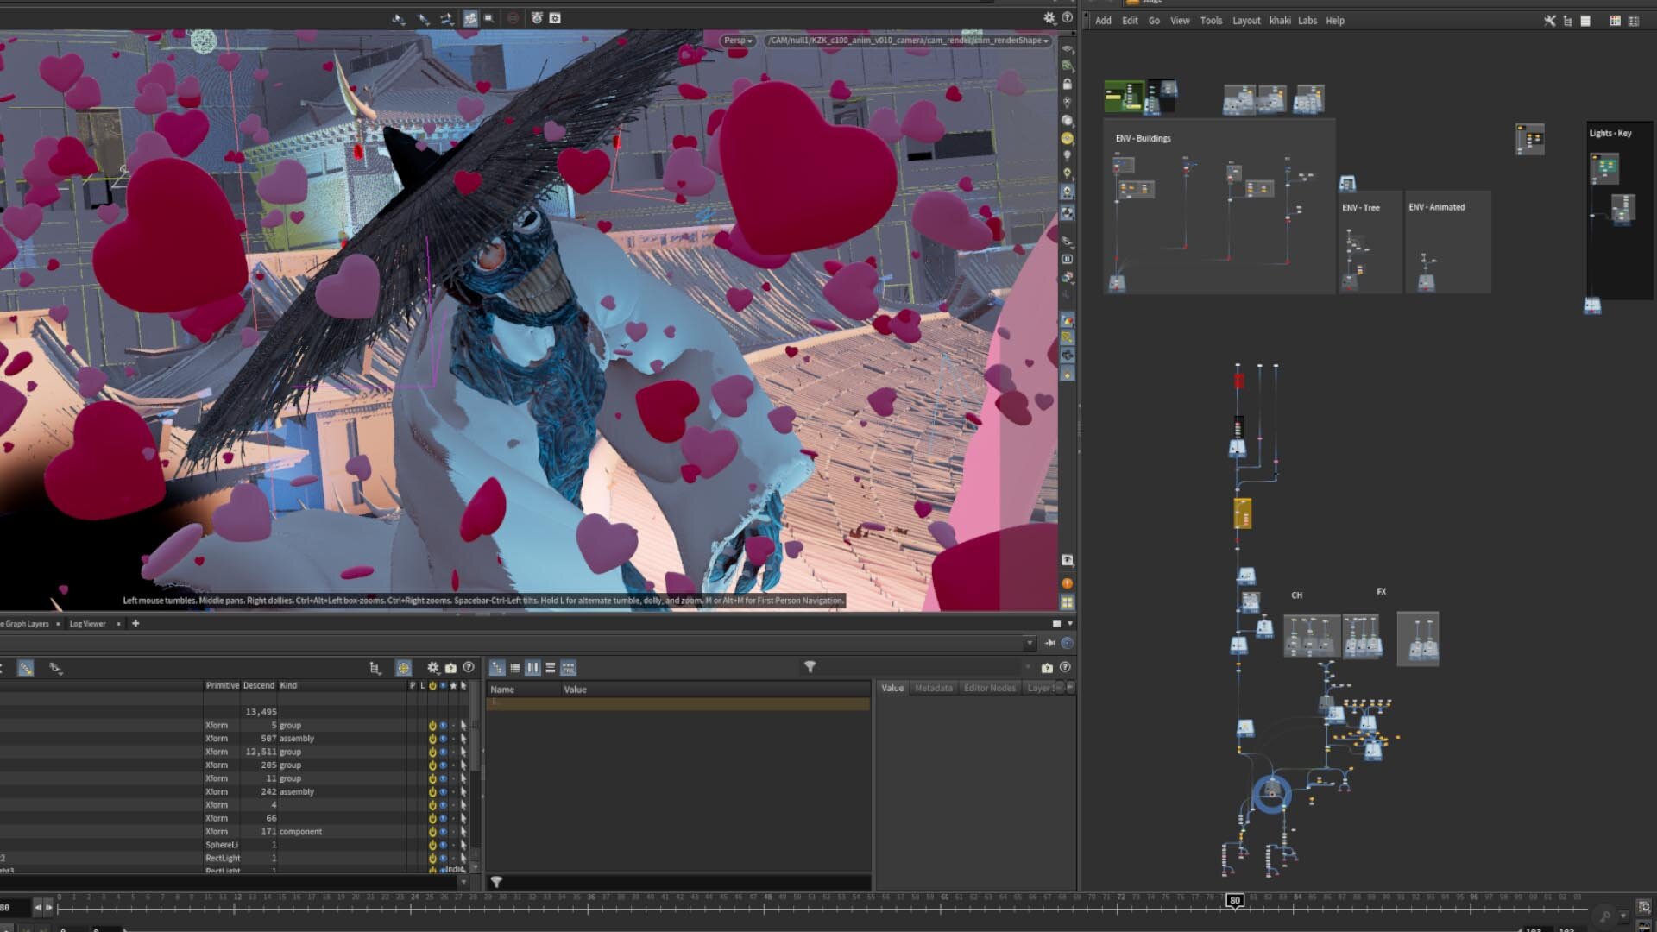The width and height of the screenshot is (1657, 932).
Task: Toggle visibility eye for the 171 component row
Action: (443, 832)
